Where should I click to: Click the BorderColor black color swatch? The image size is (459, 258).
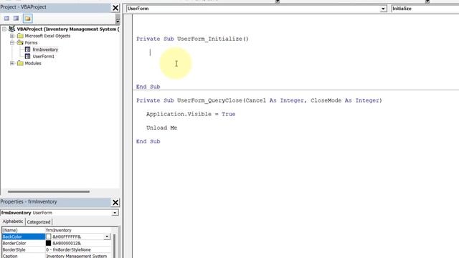coord(48,243)
